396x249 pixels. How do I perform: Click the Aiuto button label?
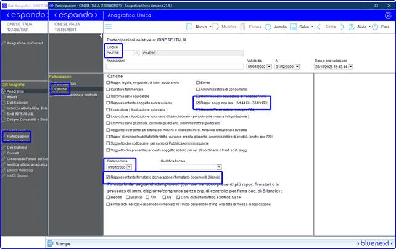coord(361,27)
